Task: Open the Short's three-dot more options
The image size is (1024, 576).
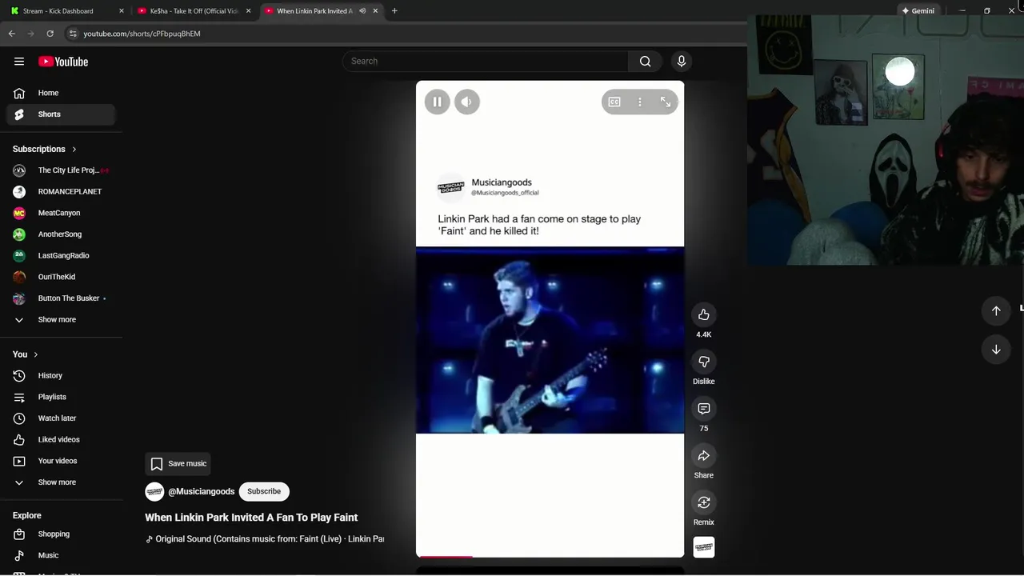Action: click(640, 102)
